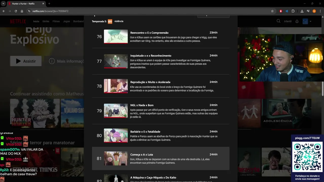
Task: Open Vinland Saga thumbnail in continue watching
Action: pyautogui.click(x=72, y=113)
